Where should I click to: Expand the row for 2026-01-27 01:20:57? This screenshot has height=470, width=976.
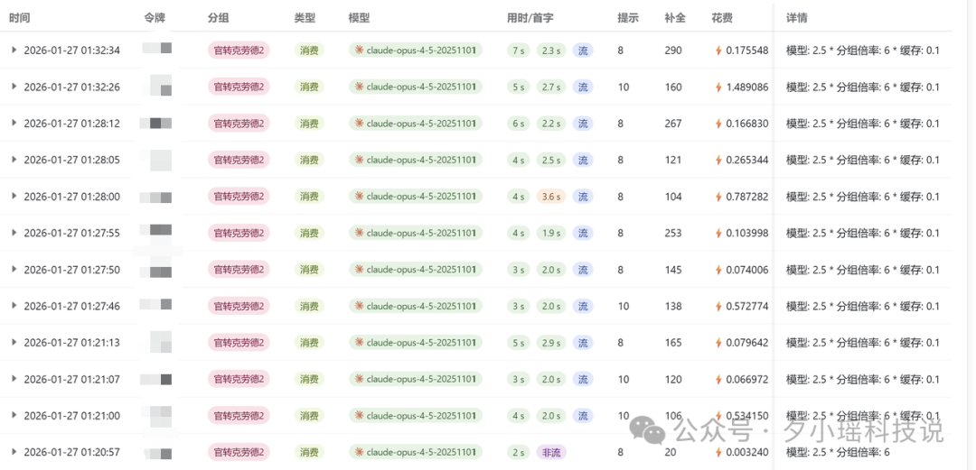click(14, 452)
